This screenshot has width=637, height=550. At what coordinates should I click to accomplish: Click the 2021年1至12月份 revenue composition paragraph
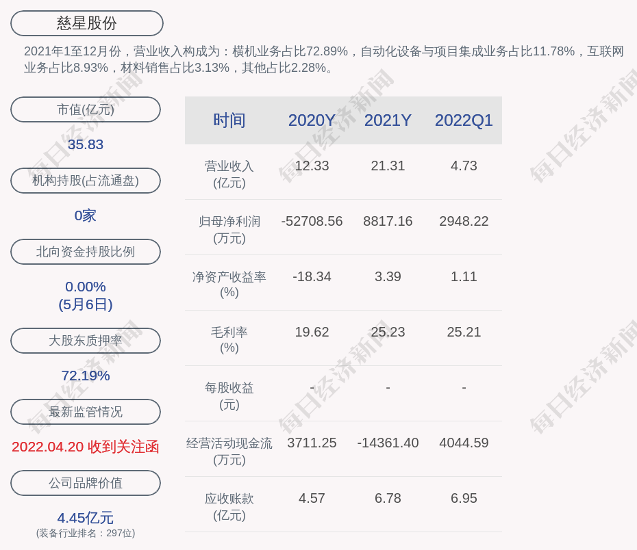pyautogui.click(x=324, y=60)
